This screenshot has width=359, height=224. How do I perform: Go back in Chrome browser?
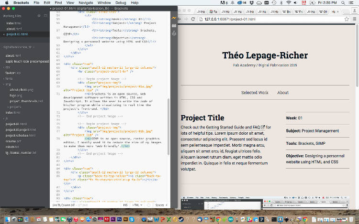(x=179, y=19)
